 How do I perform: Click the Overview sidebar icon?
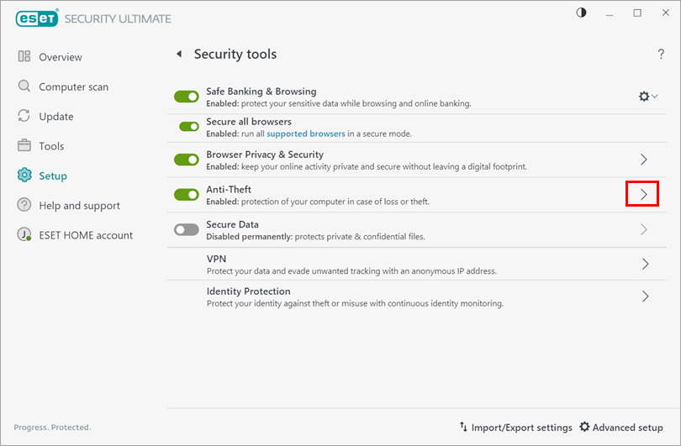click(24, 57)
